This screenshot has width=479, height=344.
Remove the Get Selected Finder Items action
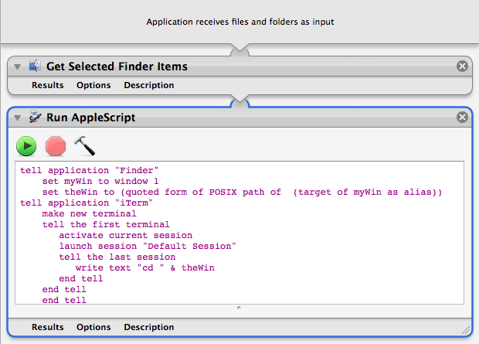[462, 66]
